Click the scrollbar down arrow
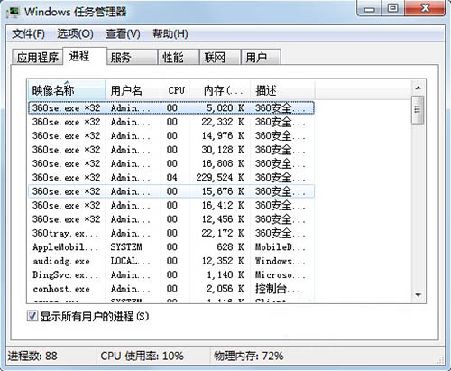The width and height of the screenshot is (451, 371). pyautogui.click(x=418, y=295)
